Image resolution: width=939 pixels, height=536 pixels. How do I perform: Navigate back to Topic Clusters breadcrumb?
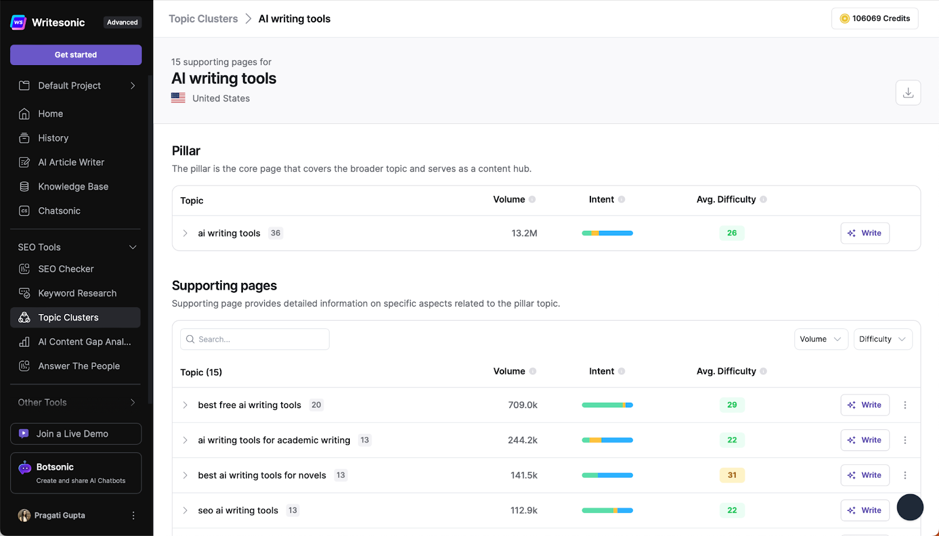[x=203, y=18]
